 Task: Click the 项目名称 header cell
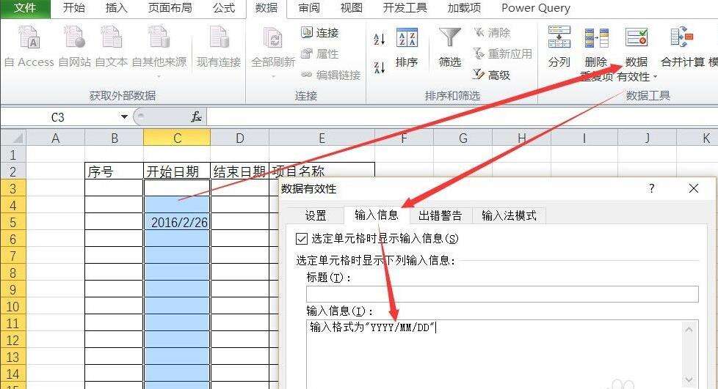322,171
